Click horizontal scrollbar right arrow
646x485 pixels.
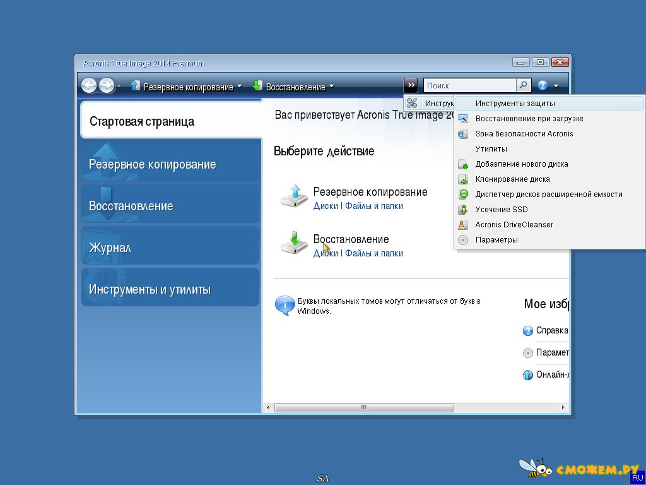(563, 407)
